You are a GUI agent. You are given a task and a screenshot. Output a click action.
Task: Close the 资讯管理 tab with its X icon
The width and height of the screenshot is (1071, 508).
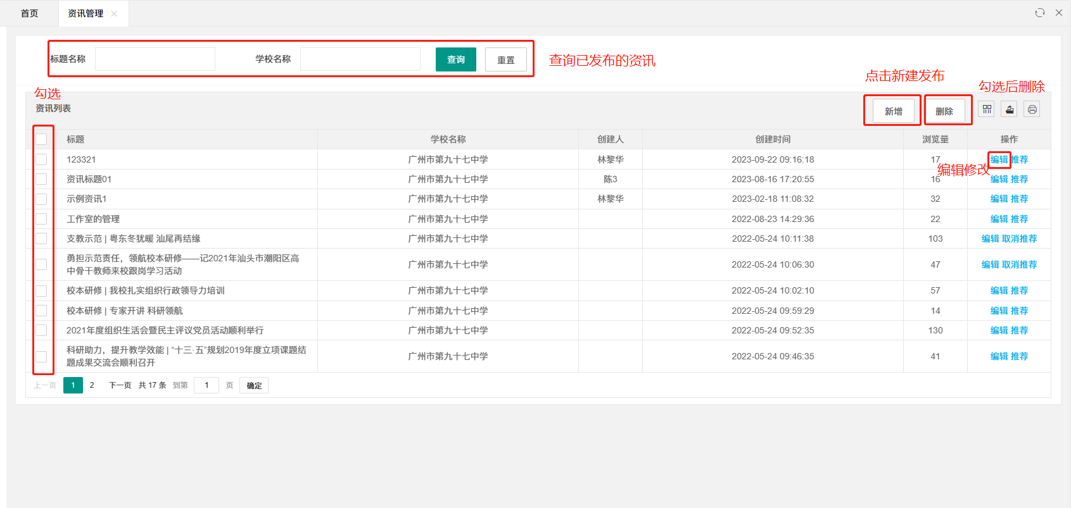point(114,14)
